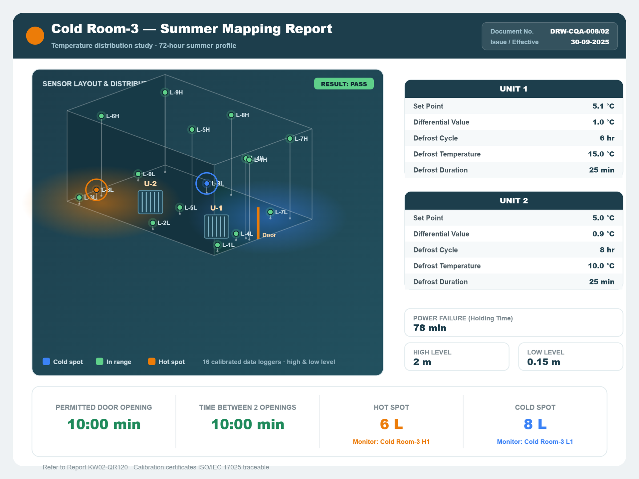Click the Power Failure holding time card
Screen dimensions: 639x479
tap(514, 323)
